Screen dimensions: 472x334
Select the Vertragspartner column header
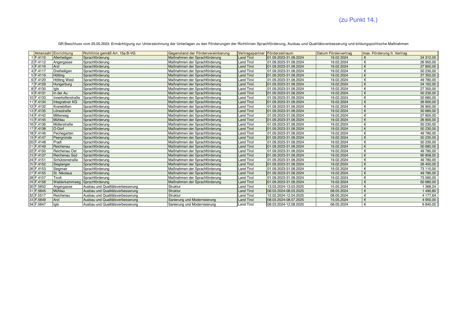[251, 53]
